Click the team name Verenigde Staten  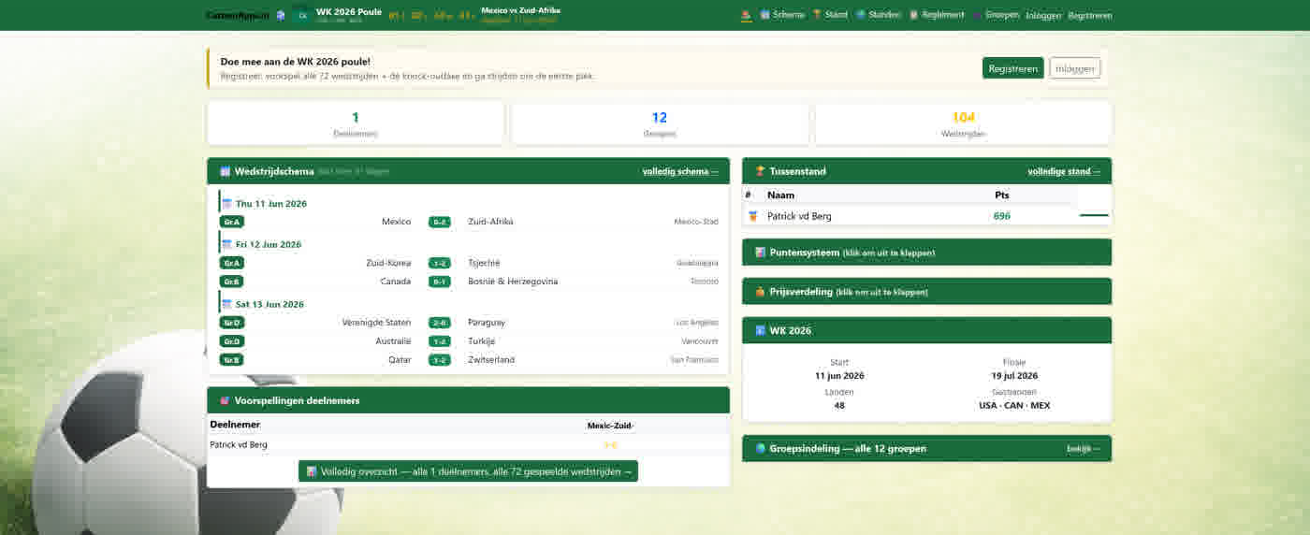[x=376, y=323]
